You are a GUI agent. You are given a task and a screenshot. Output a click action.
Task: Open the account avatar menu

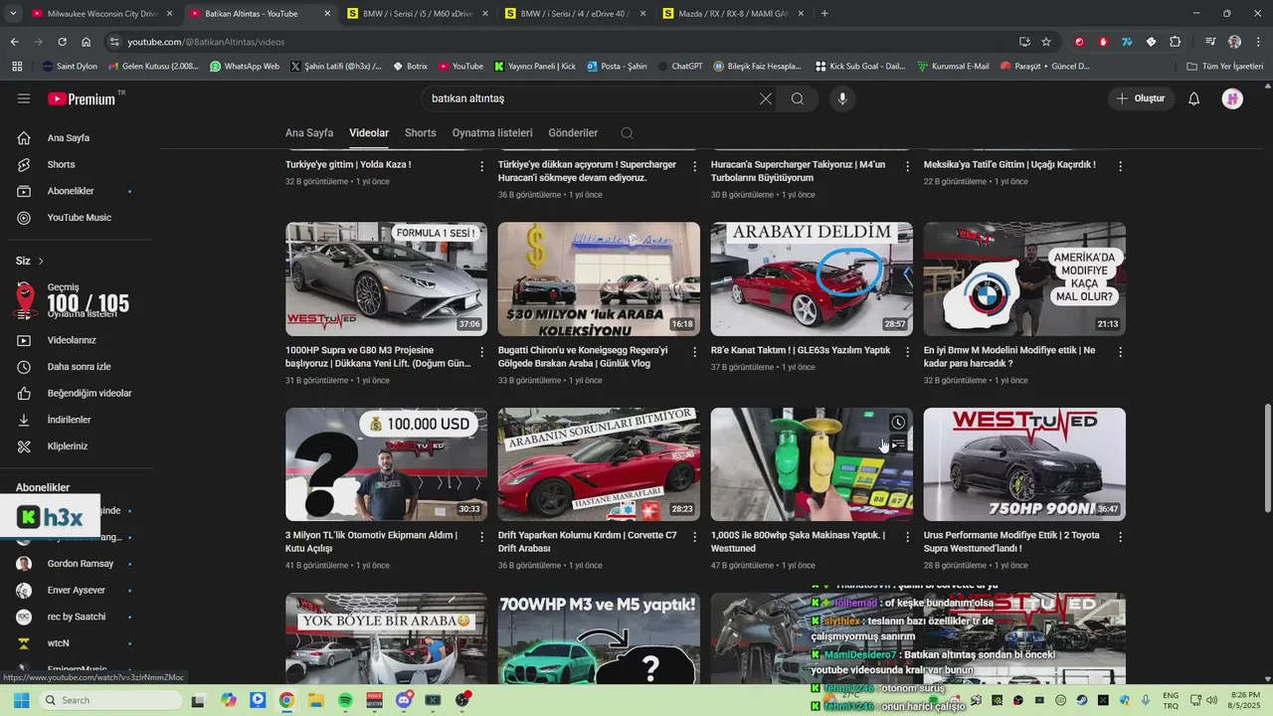click(1232, 98)
